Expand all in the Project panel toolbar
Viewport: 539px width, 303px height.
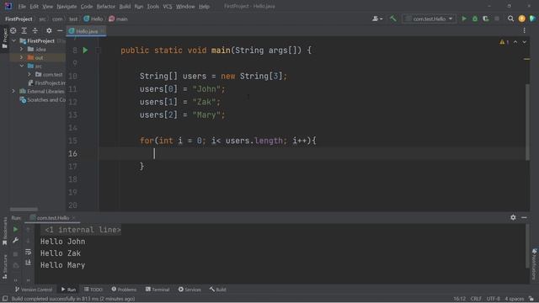[x=24, y=31]
